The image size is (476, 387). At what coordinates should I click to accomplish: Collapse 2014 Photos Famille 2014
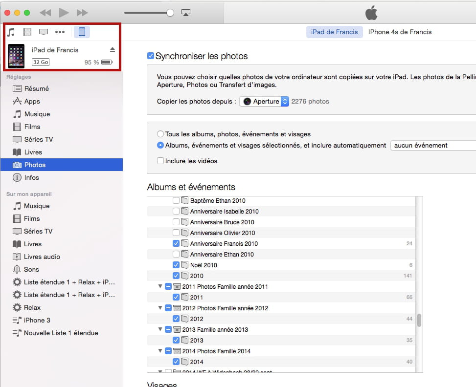point(160,351)
